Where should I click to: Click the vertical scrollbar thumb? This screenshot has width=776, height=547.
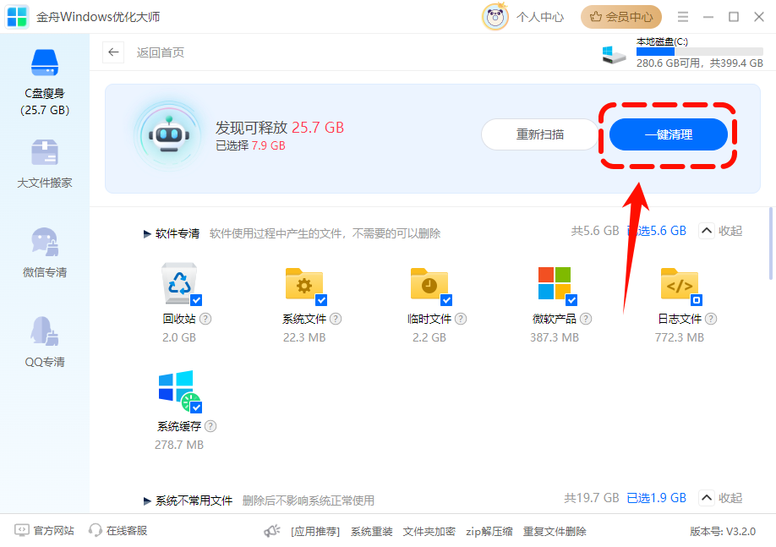pyautogui.click(x=771, y=243)
